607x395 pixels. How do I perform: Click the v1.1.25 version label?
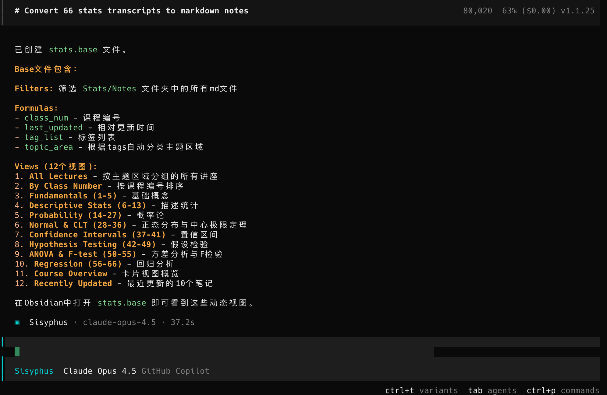click(577, 11)
